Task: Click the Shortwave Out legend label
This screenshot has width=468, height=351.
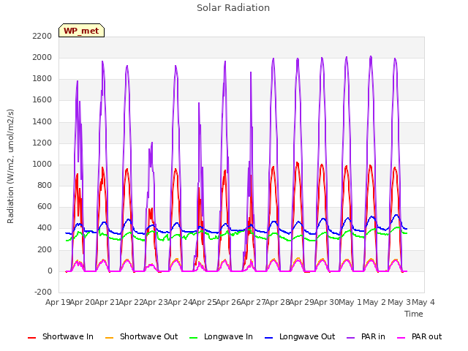Action: pos(148,336)
